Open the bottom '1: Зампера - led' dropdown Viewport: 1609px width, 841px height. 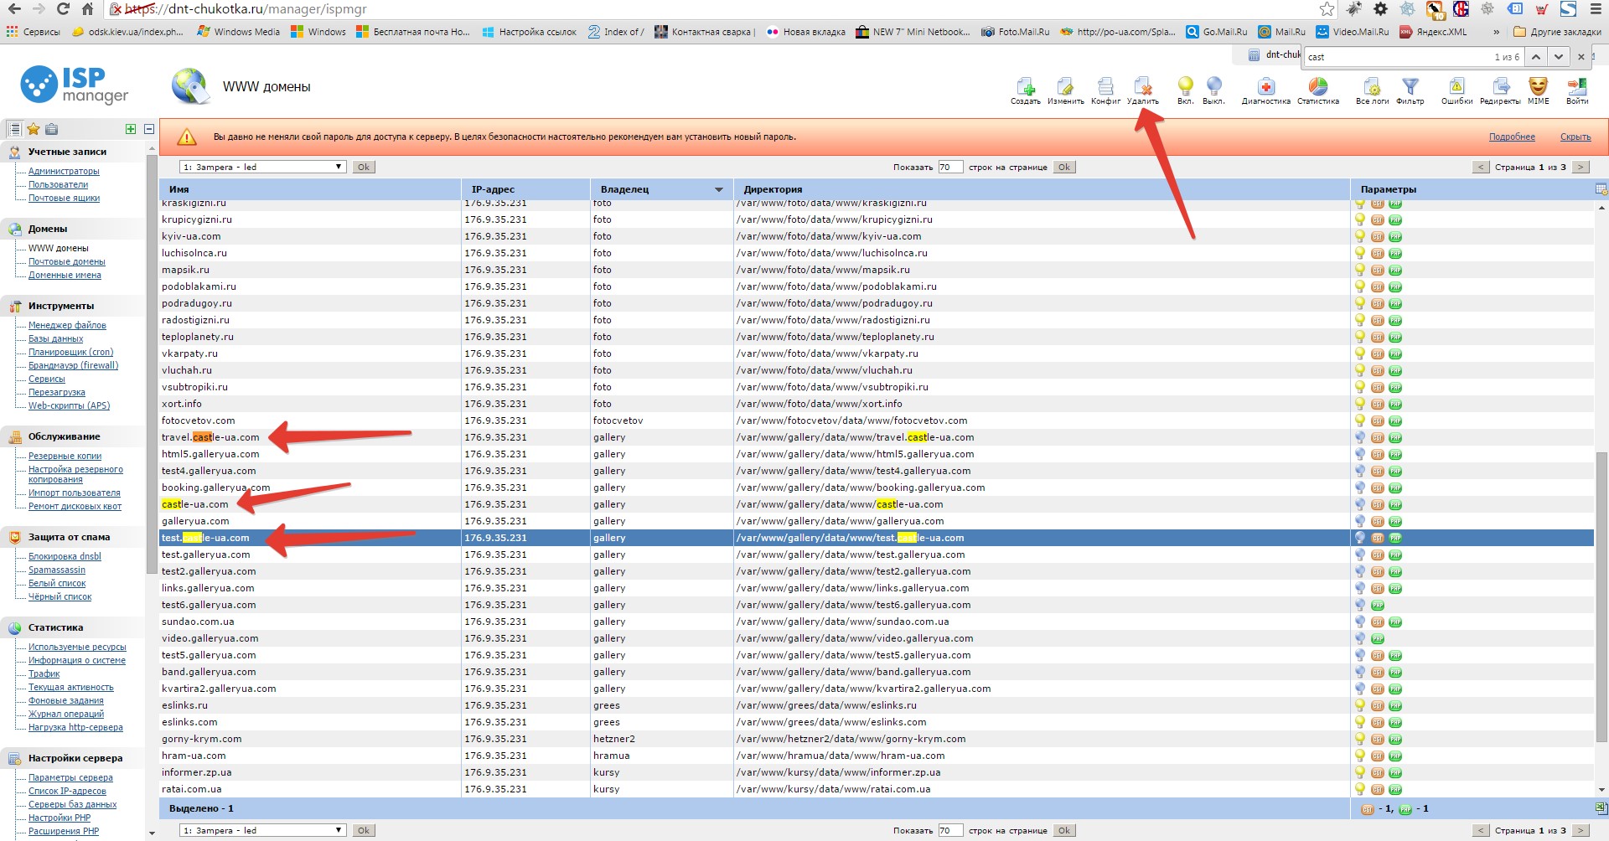(263, 830)
